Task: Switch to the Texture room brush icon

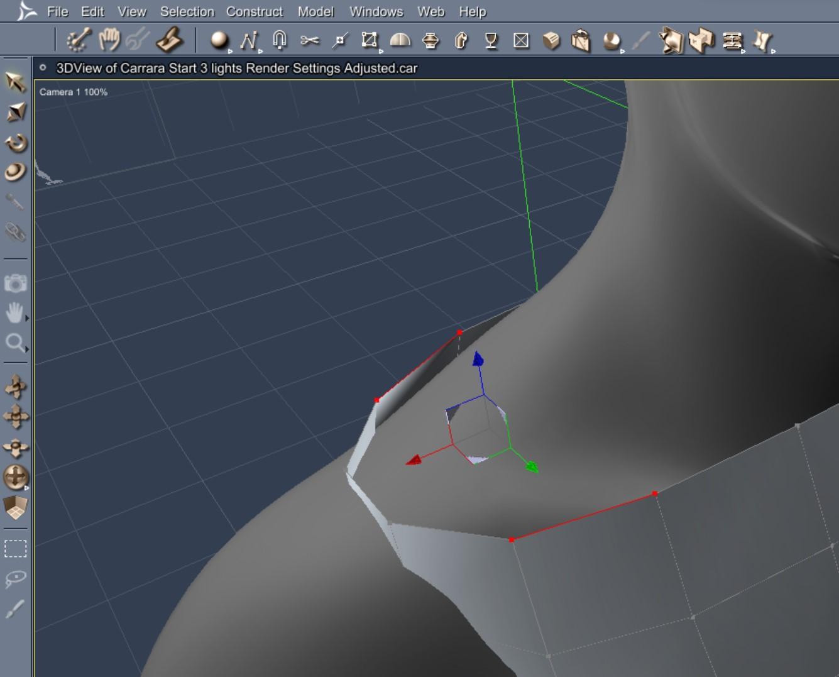Action: click(x=169, y=40)
